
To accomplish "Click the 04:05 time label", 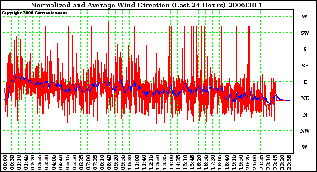I will tap(53, 162).
